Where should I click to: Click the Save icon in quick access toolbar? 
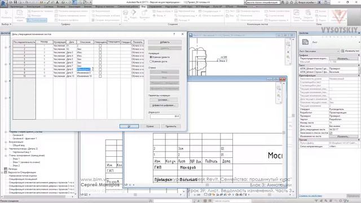tap(15, 2)
